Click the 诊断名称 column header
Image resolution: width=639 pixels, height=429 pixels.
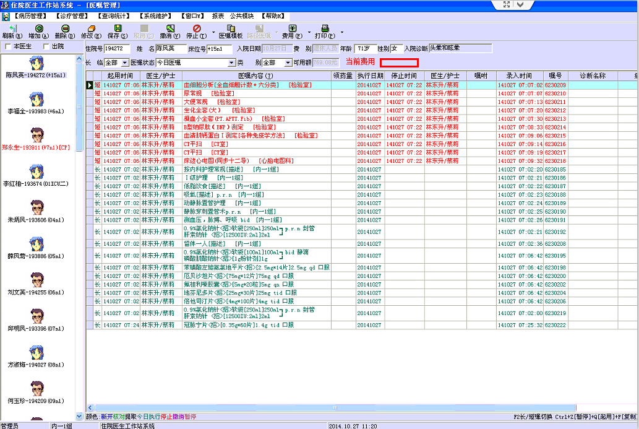[593, 76]
